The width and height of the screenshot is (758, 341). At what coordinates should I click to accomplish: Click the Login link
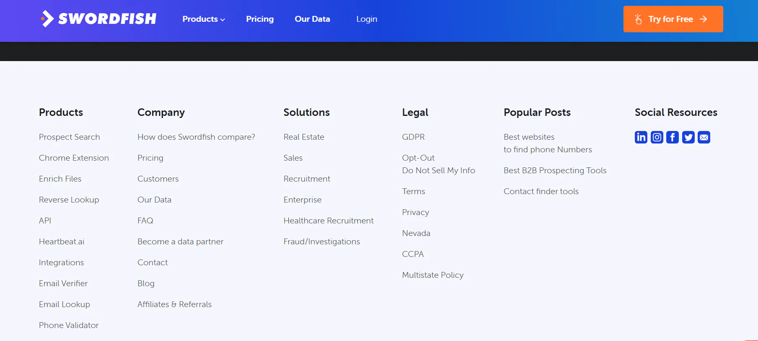(x=367, y=19)
